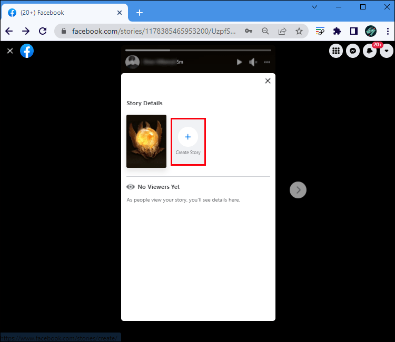Exit the story viewer with the X

[x=9, y=51]
